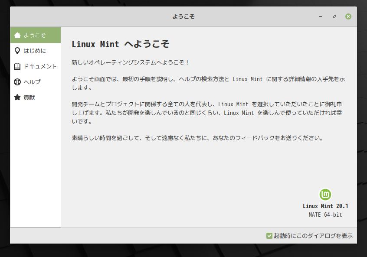Uncheck 起動時にこのダイアログを表示 checkbox
Screen dimensions: 367x257
tap(269, 236)
